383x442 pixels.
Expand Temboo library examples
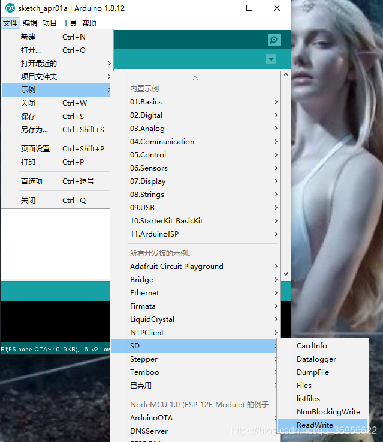coord(194,372)
